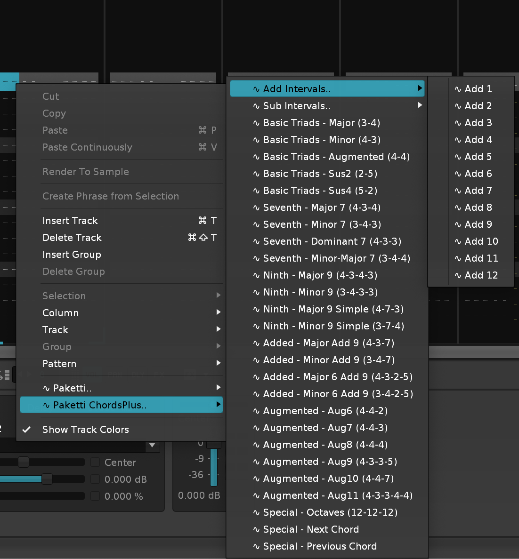The height and width of the screenshot is (559, 519).
Task: Choose Add 7 from the intervals list
Action: click(x=478, y=191)
